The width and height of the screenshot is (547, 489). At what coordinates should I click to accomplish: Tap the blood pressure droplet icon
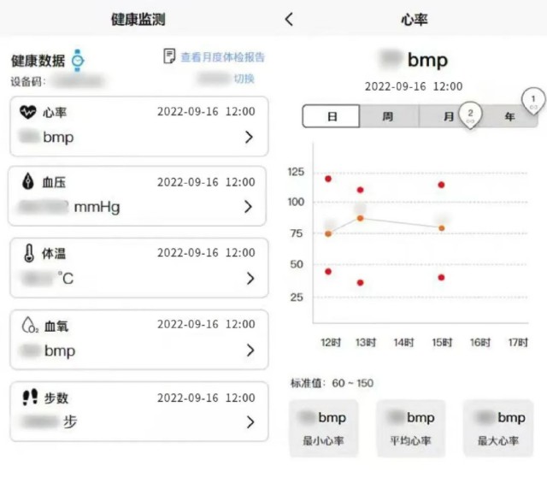[x=28, y=182]
